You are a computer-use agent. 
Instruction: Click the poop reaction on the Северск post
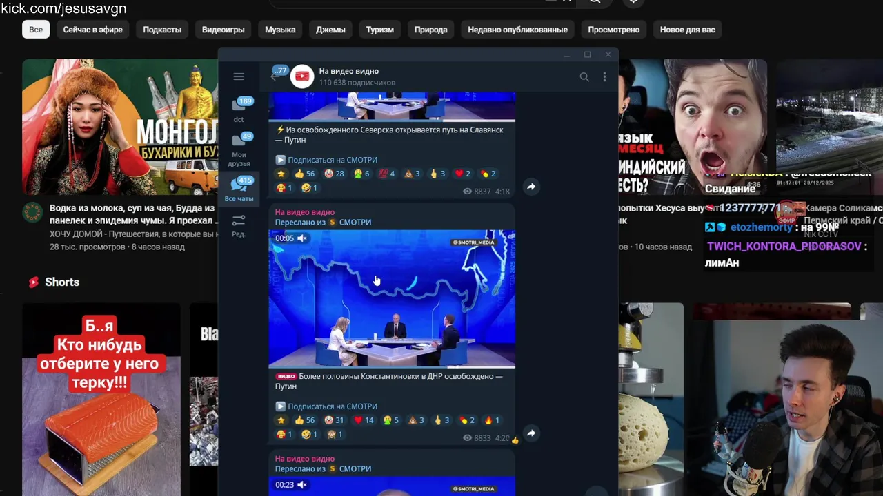pos(413,174)
